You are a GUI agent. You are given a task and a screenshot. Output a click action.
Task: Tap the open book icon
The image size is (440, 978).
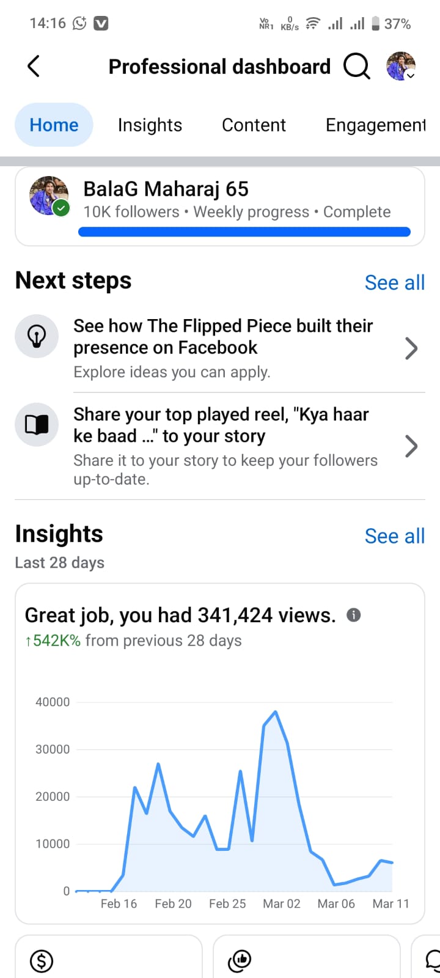point(37,424)
